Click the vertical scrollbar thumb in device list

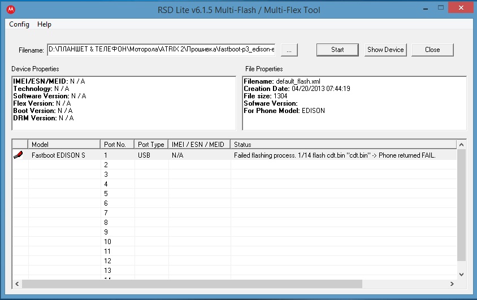[462, 205]
